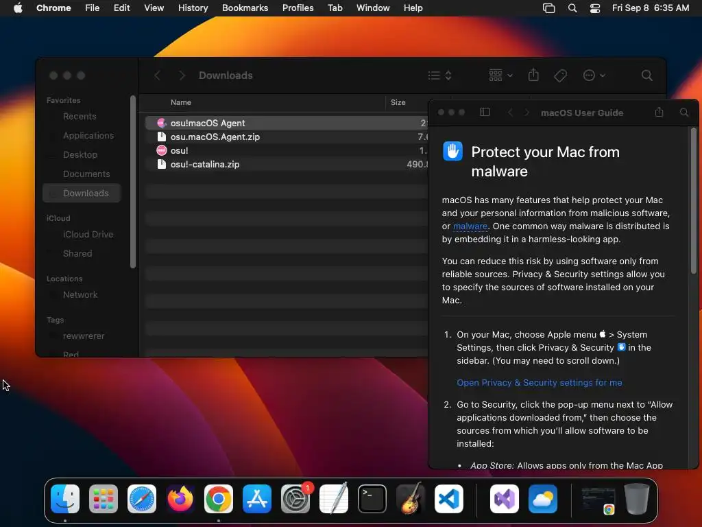Follow the malware link in the guide
This screenshot has height=527, width=702.
pyautogui.click(x=470, y=226)
